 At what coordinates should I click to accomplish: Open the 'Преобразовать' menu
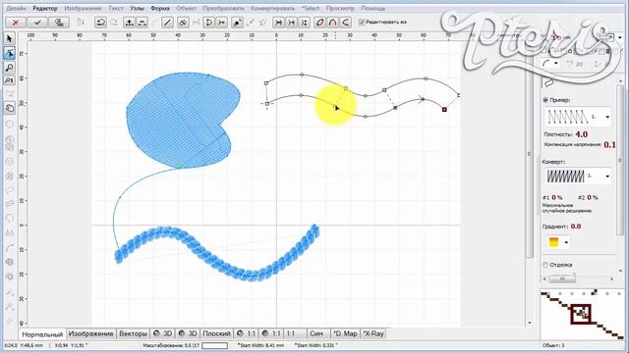pyautogui.click(x=223, y=8)
